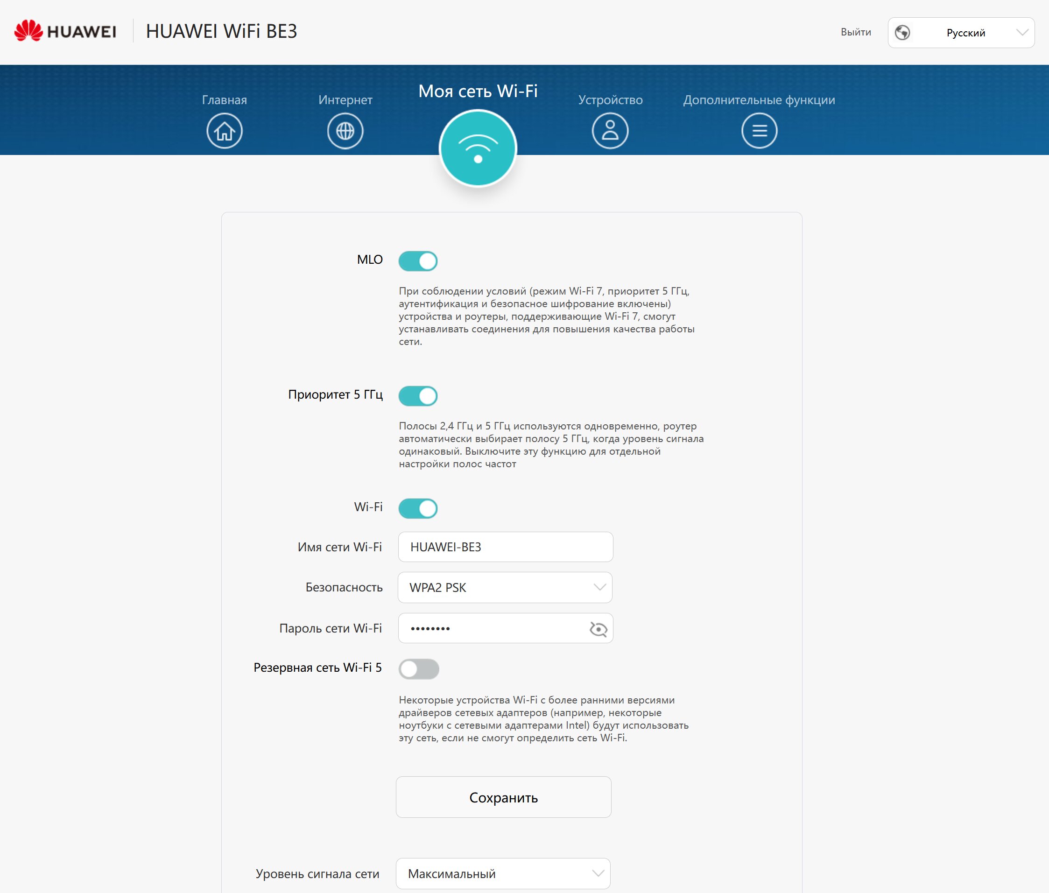The width and height of the screenshot is (1049, 893).
Task: Click the Пароль сети Wi-Fi label
Action: pyautogui.click(x=331, y=628)
